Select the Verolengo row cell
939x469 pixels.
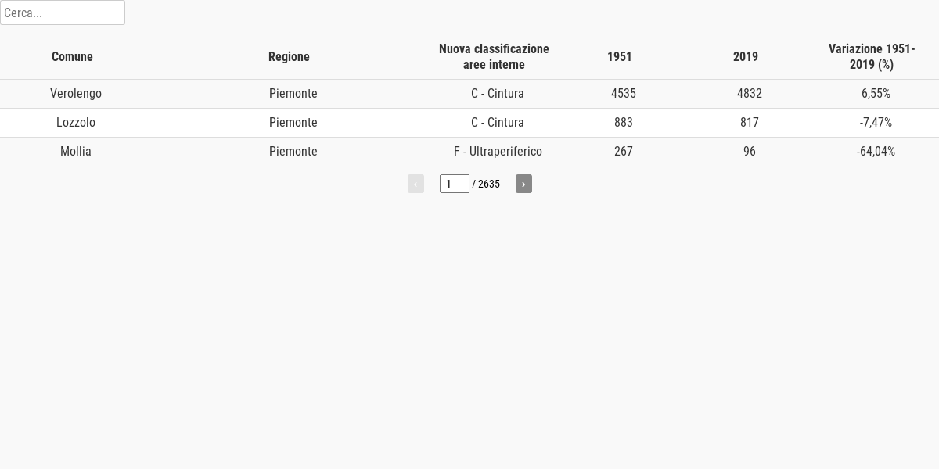pyautogui.click(x=76, y=94)
